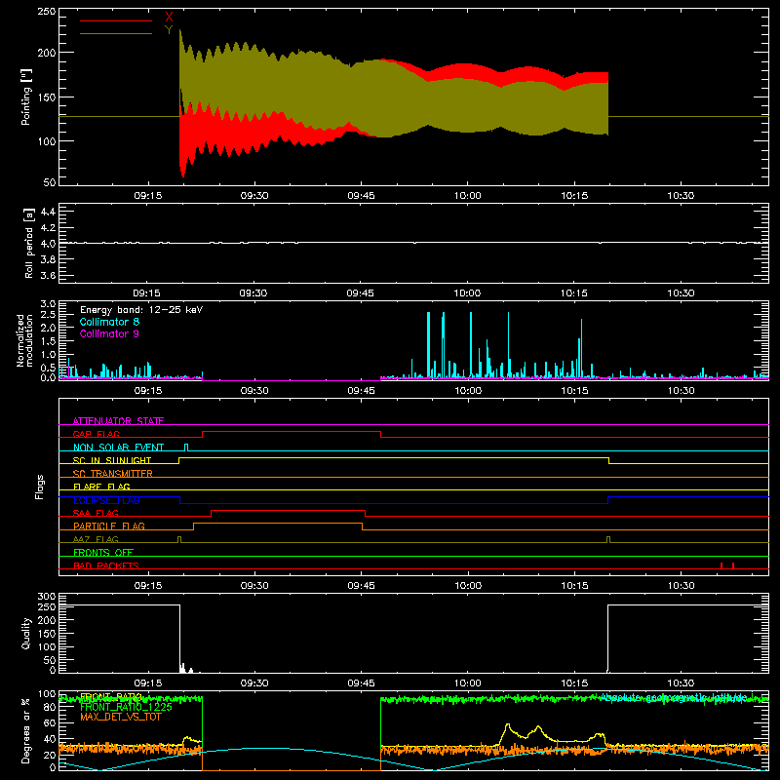The width and height of the screenshot is (780, 780).
Task: Click the Normalized modulation axis title
Action: pos(24,340)
